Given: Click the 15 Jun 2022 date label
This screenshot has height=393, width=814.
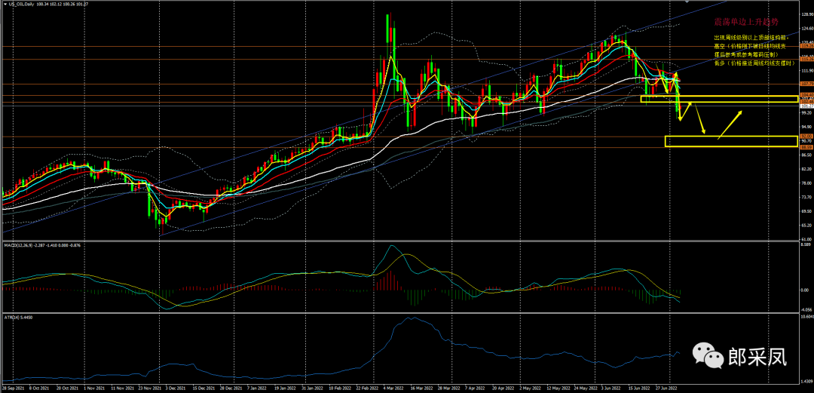Looking at the screenshot, I should (x=639, y=387).
